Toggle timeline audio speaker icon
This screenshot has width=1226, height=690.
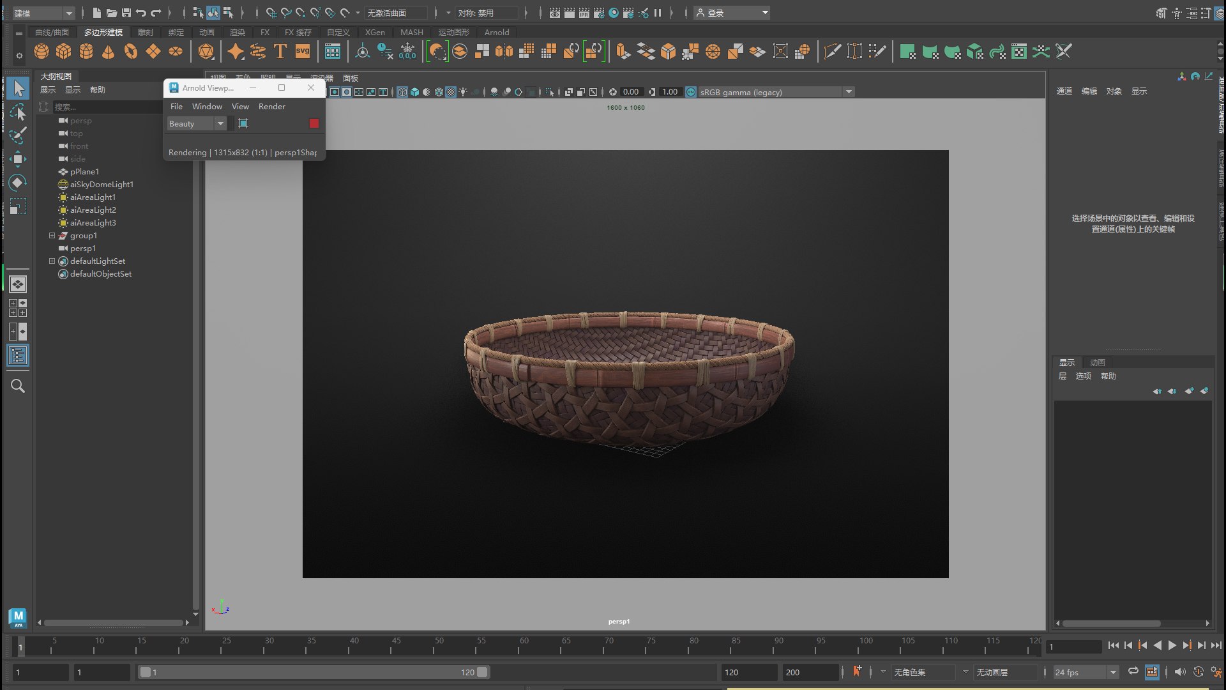[x=1180, y=672]
